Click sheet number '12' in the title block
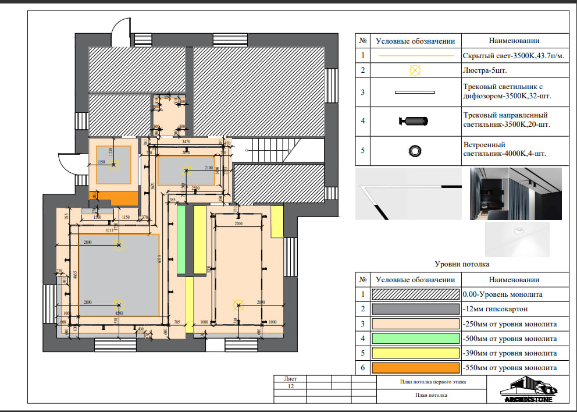This screenshot has width=577, height=412. click(x=291, y=386)
